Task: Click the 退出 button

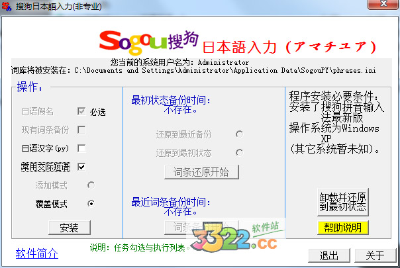Action: 329,255
